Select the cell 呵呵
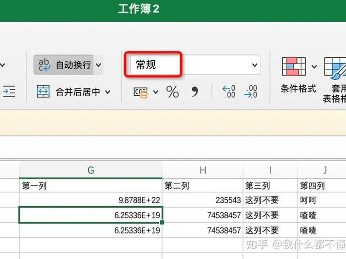 click(x=322, y=200)
